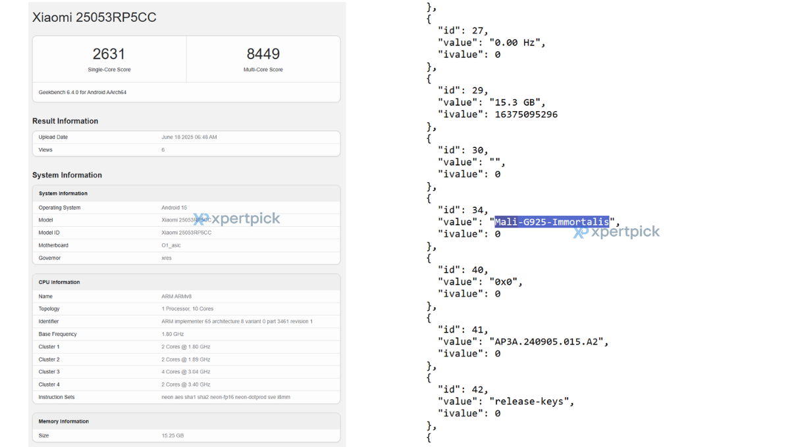Click the JSON line "id": 34
The image size is (790, 447).
tap(463, 210)
